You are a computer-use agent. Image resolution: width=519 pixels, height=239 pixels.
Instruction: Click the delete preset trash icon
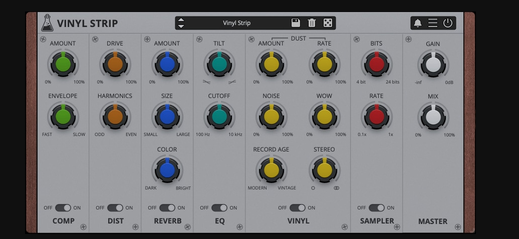312,23
